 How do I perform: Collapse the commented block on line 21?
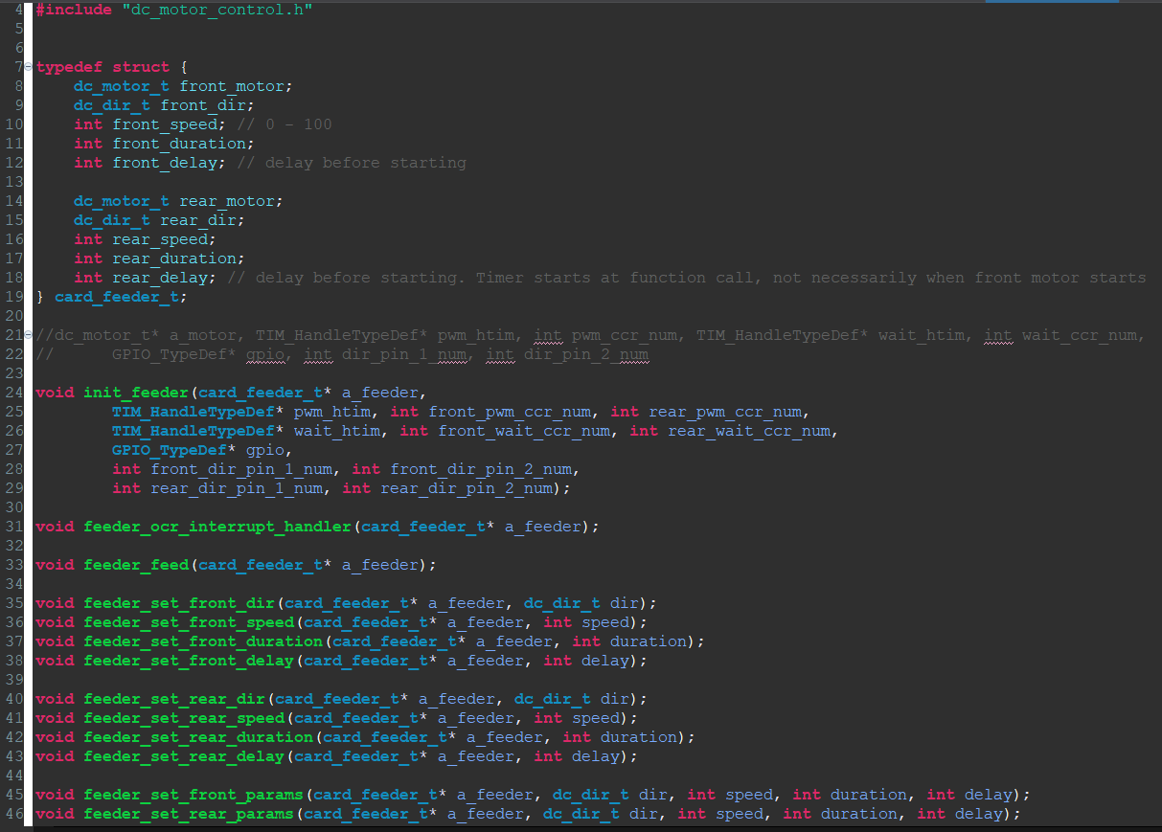pos(28,335)
